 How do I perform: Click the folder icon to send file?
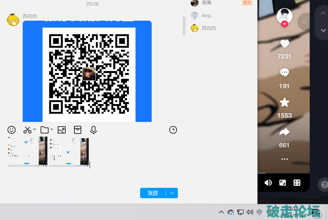click(44, 130)
